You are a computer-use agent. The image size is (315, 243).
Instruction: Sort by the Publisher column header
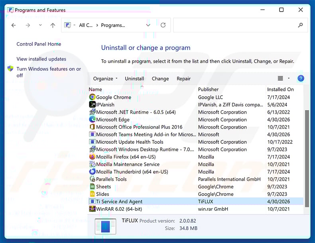[208, 89]
